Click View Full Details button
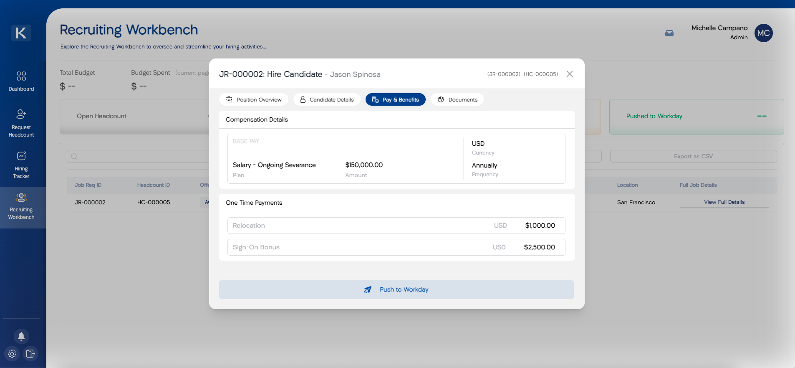Screen dimensions: 795x368 (x=724, y=202)
